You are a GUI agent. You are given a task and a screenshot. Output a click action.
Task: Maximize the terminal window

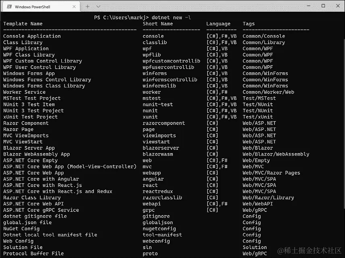point(324,6)
